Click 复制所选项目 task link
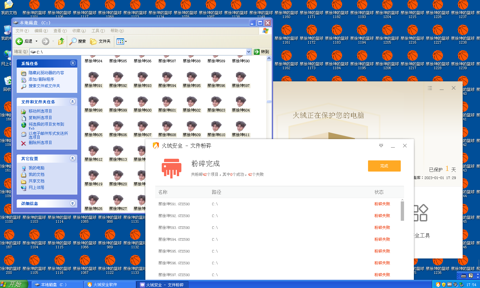This screenshot has height=288, width=480. (40, 118)
